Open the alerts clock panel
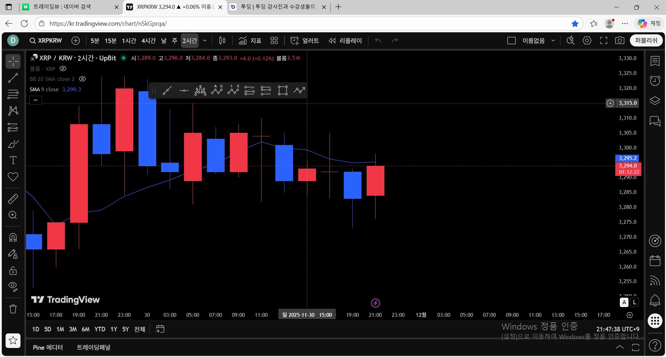The image size is (666, 357). point(655,80)
